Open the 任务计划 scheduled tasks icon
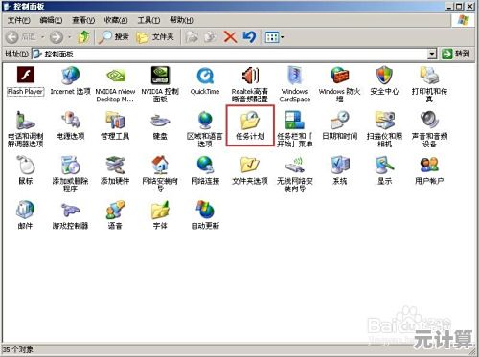479x357 pixels. click(250, 125)
